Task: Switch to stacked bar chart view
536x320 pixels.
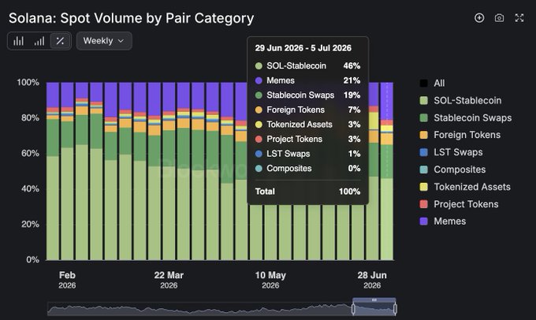Action: coord(39,41)
